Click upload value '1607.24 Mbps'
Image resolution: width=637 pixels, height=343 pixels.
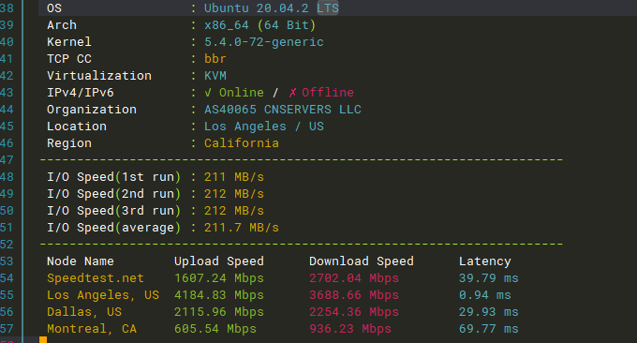219,278
